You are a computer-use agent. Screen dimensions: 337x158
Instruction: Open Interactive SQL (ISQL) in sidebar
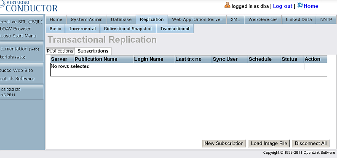21,22
